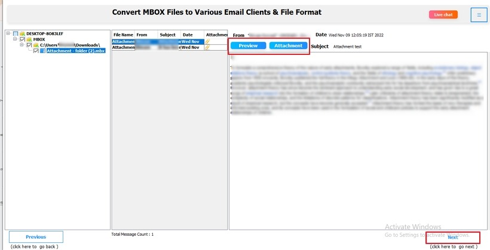
Task: Click the Downloads path folder icon
Action: coord(36,45)
